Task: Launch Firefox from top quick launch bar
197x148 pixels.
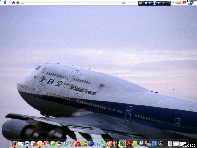Action: click(x=18, y=2)
